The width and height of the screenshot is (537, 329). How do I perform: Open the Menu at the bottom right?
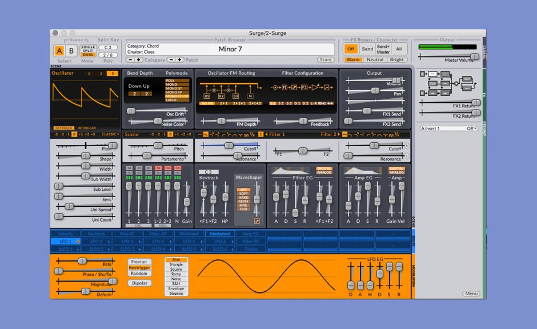tap(470, 294)
